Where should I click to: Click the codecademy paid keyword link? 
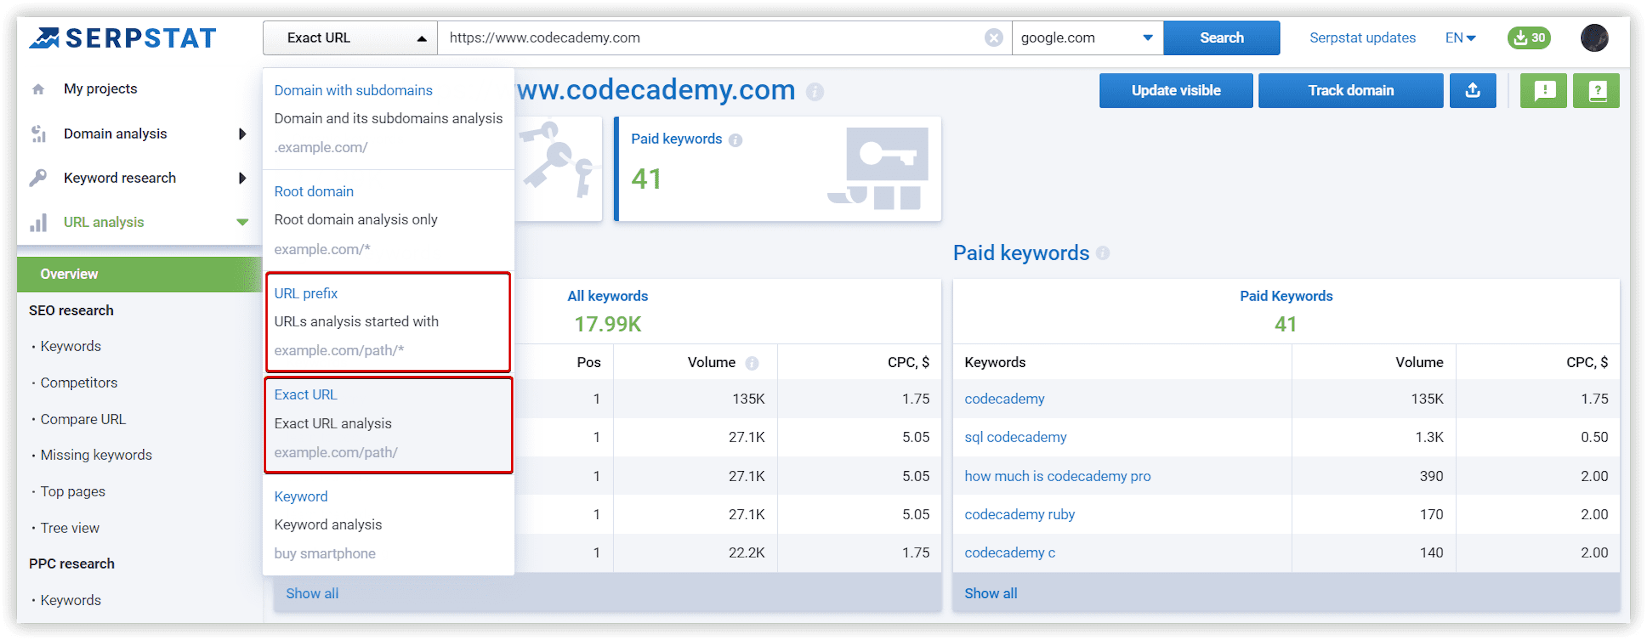1004,399
